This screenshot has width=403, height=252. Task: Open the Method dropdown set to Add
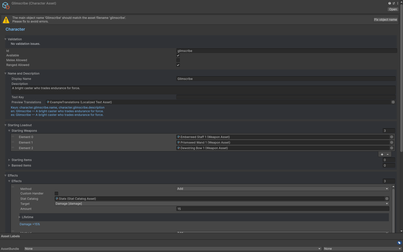pos(283,189)
